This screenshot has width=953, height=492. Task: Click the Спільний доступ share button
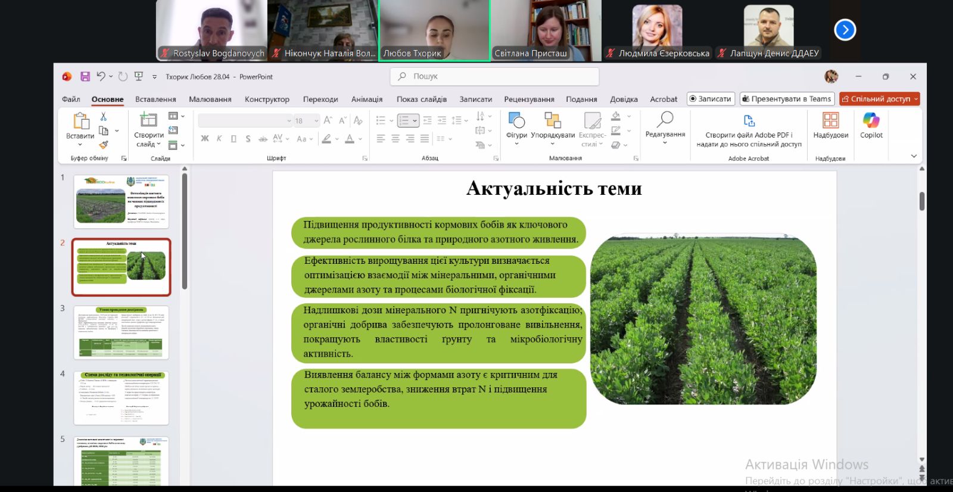click(x=880, y=99)
